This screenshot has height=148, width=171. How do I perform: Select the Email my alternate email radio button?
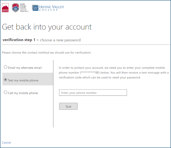[5, 67]
